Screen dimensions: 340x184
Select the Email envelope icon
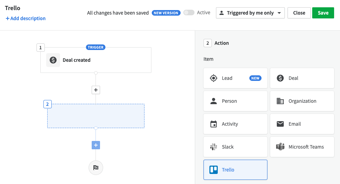click(x=280, y=124)
